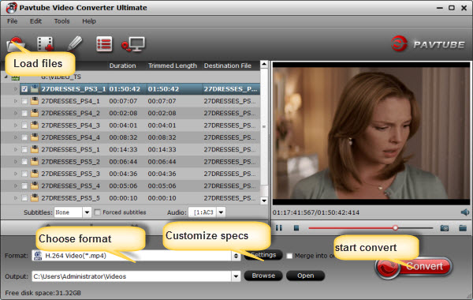473x300 pixels.
Task: Click the clapboard icon of 27DRESSES_PS4_1
Action: point(35,101)
